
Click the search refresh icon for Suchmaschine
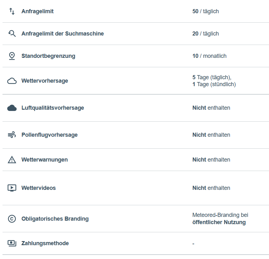click(x=12, y=34)
